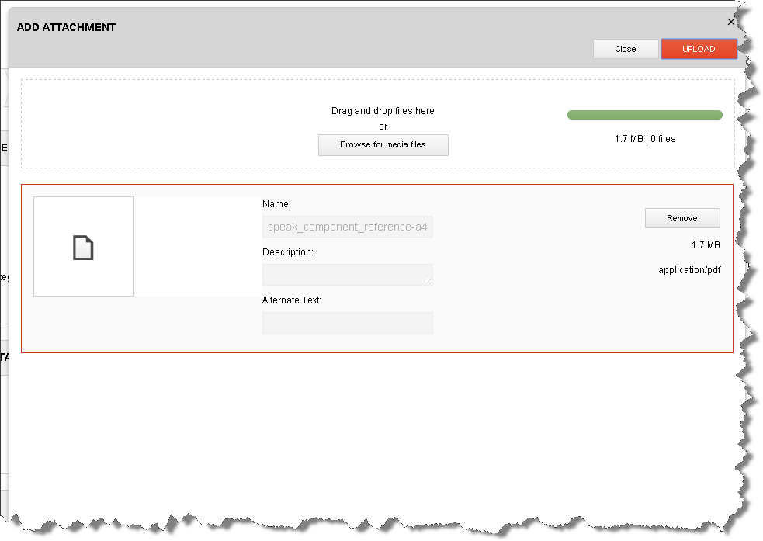
Task: Click the Close button in header
Action: (625, 49)
